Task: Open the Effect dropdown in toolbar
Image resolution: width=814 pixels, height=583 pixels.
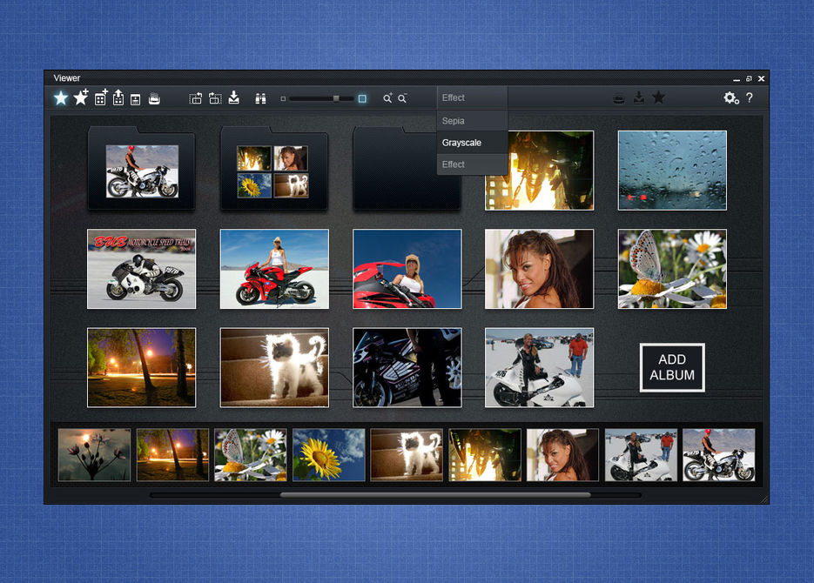Action: (x=472, y=97)
